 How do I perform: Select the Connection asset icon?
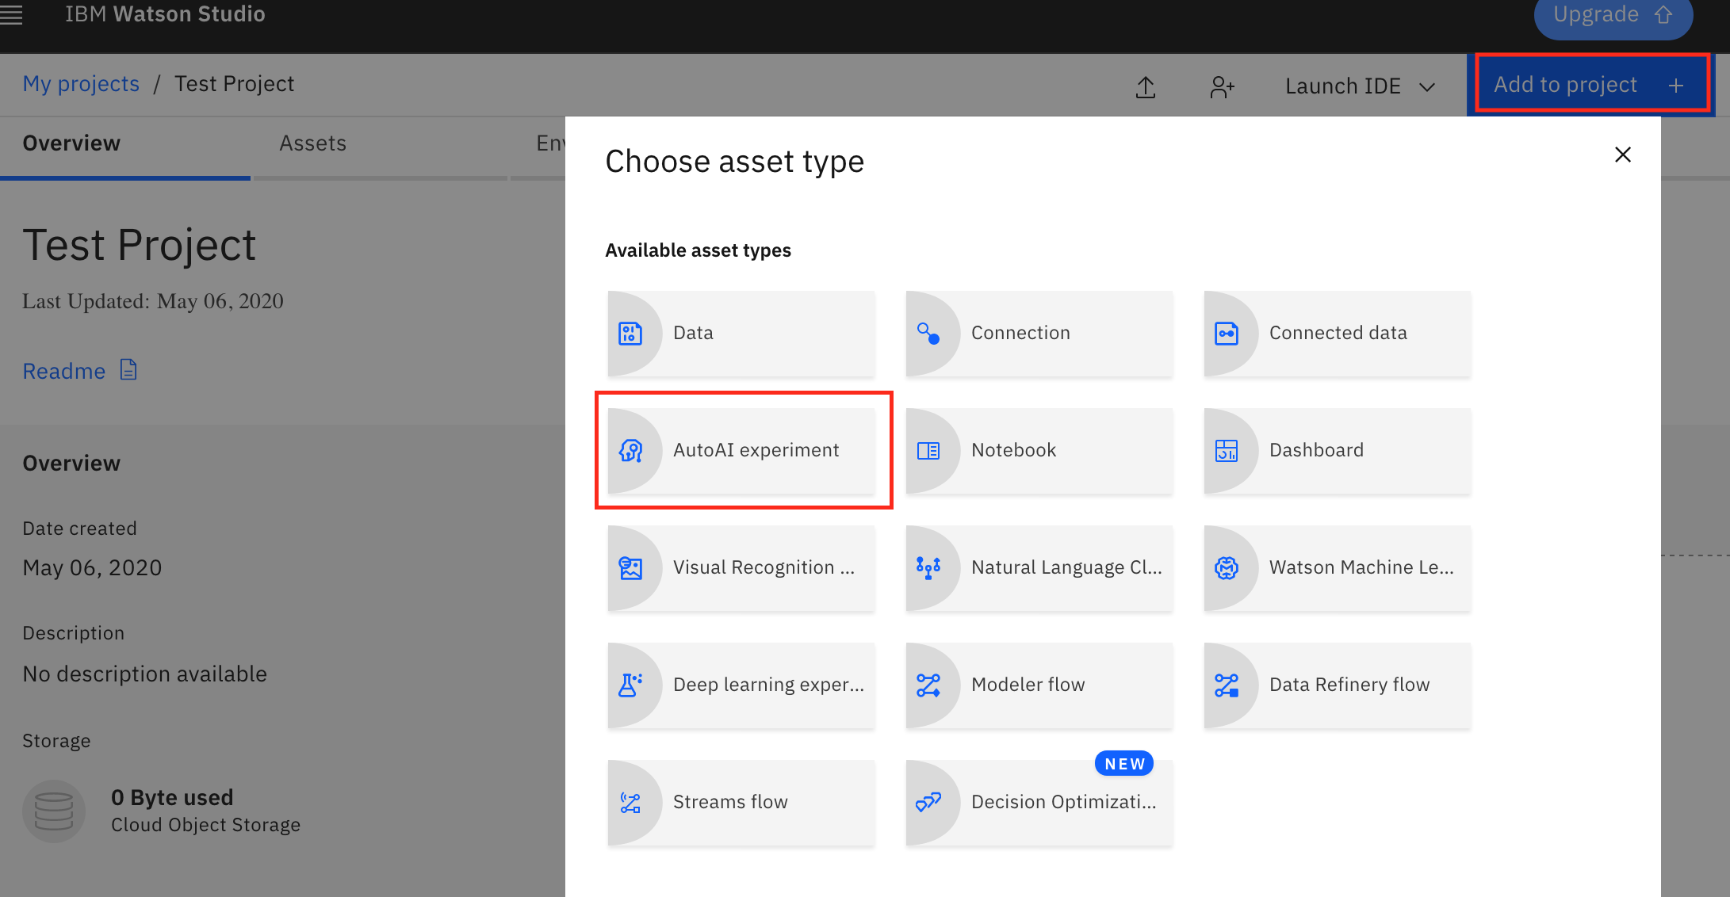point(928,334)
